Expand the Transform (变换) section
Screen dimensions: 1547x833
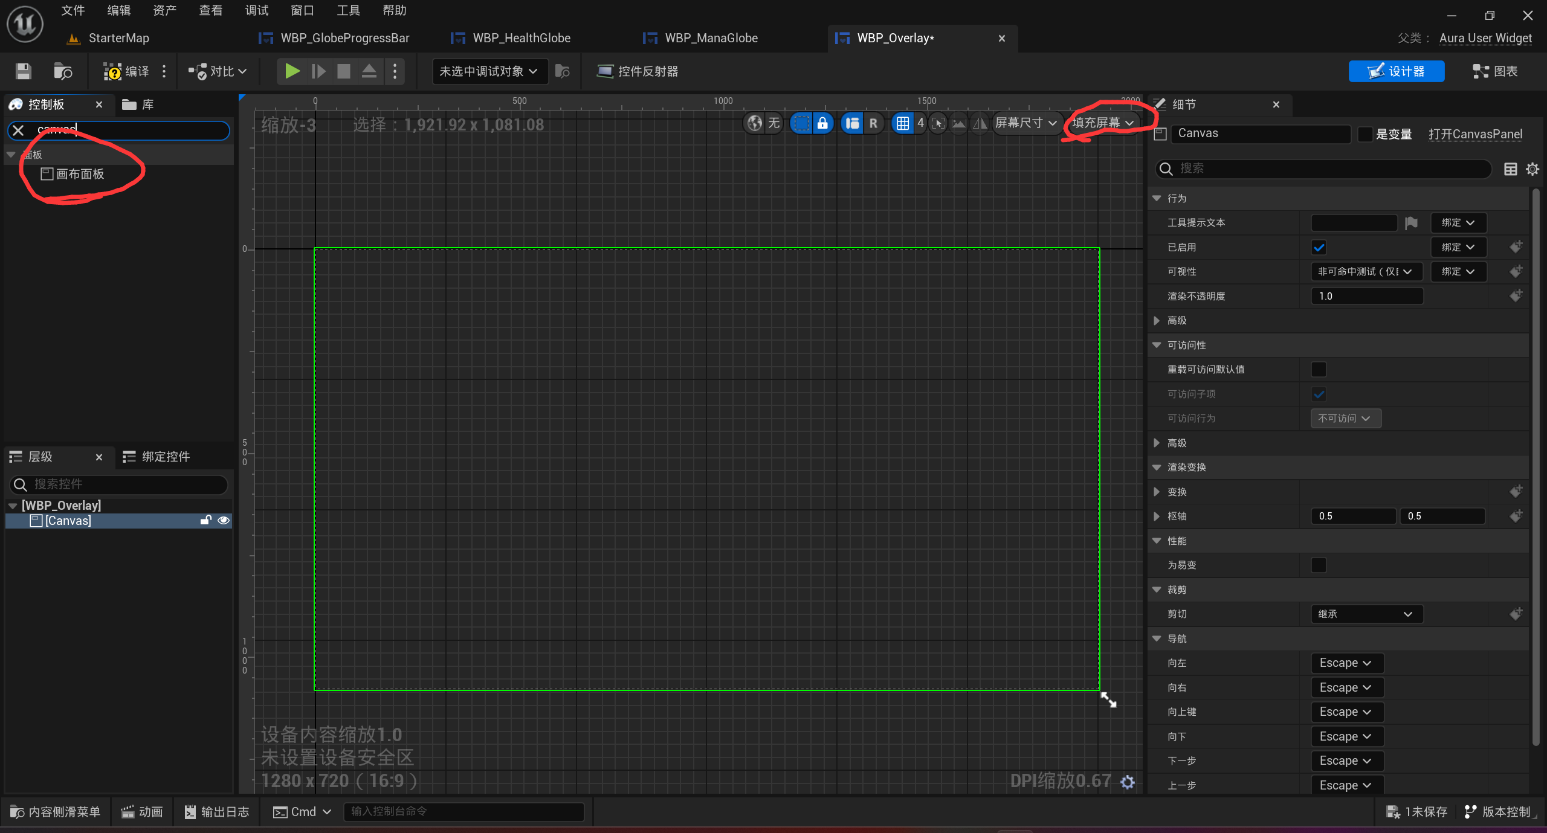pyautogui.click(x=1157, y=492)
